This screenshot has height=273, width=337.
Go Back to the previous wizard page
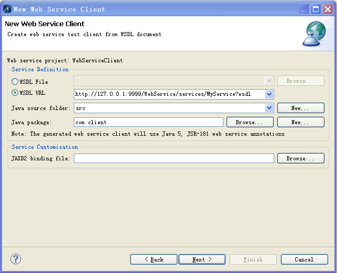click(154, 259)
